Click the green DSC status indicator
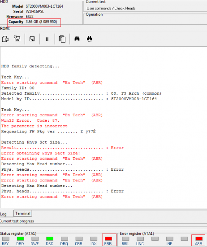 [50, 239]
